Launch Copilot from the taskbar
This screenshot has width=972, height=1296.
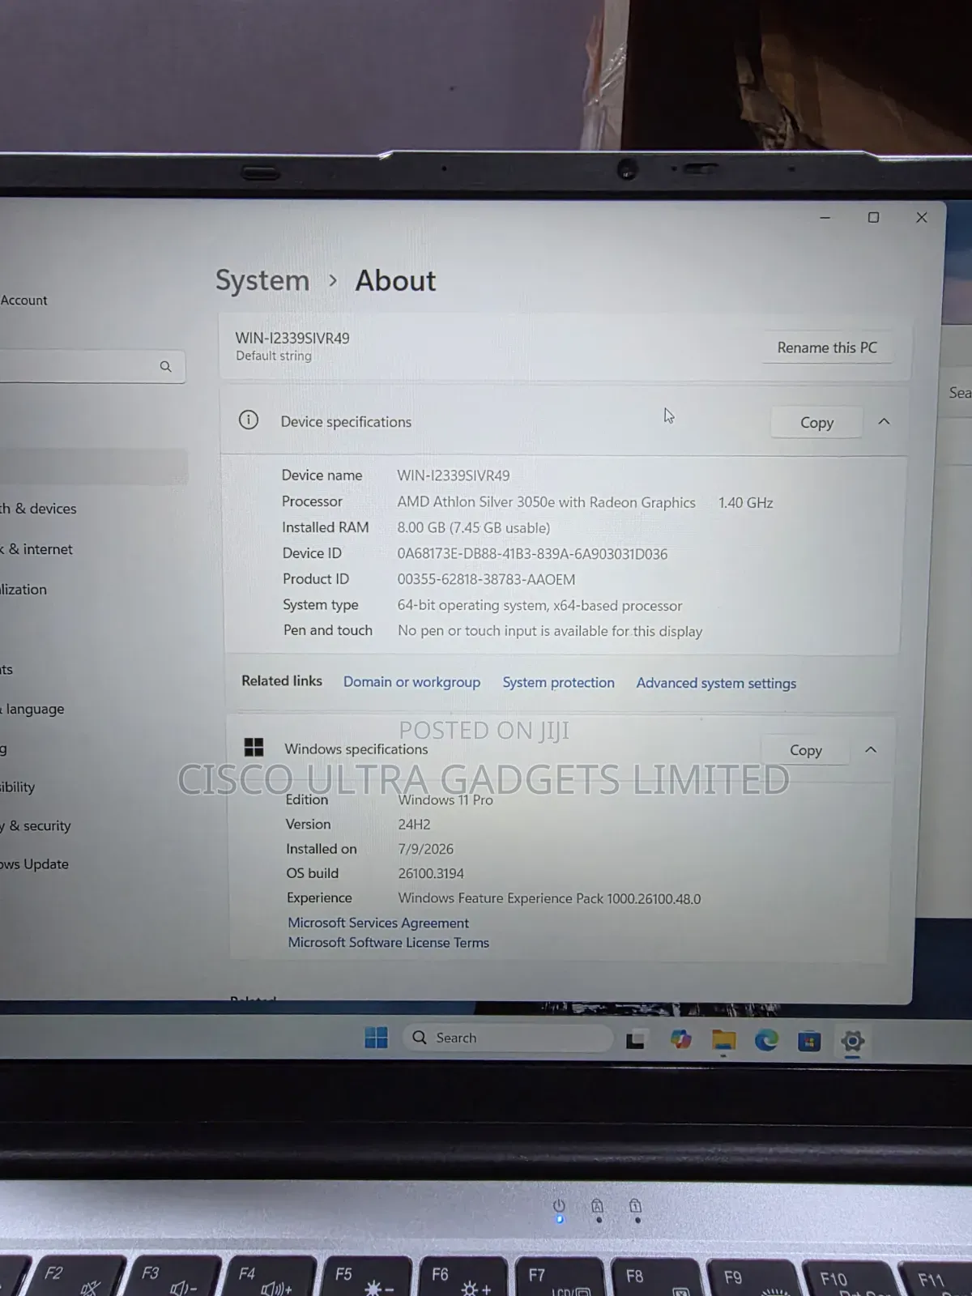coord(680,1039)
